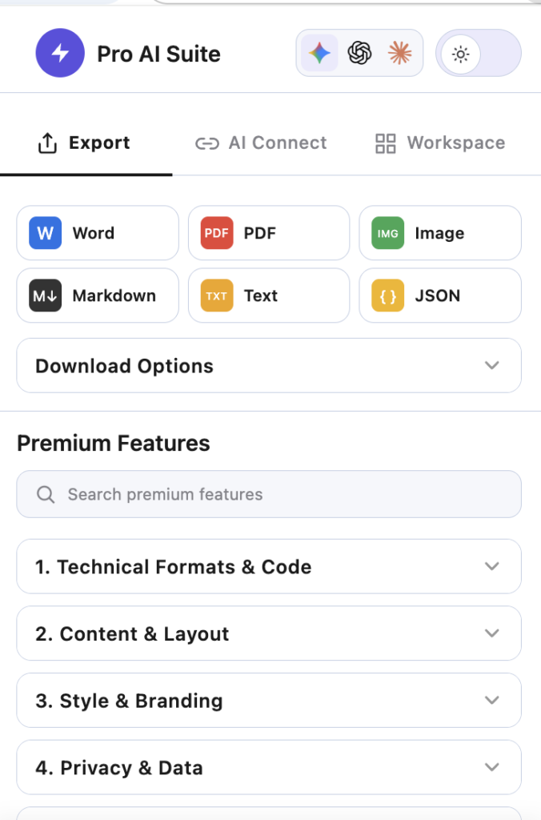
Task: Click the red PDF export icon
Action: pos(216,233)
